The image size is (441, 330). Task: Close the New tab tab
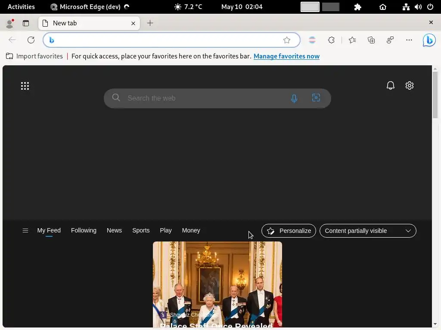point(134,24)
